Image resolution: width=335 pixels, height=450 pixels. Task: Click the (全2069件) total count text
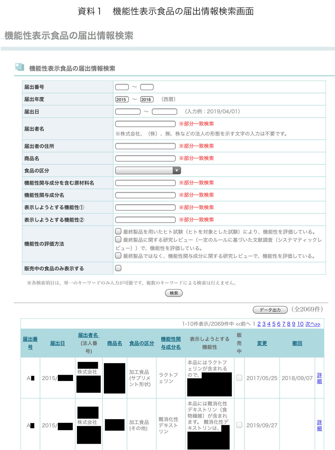pyautogui.click(x=307, y=309)
